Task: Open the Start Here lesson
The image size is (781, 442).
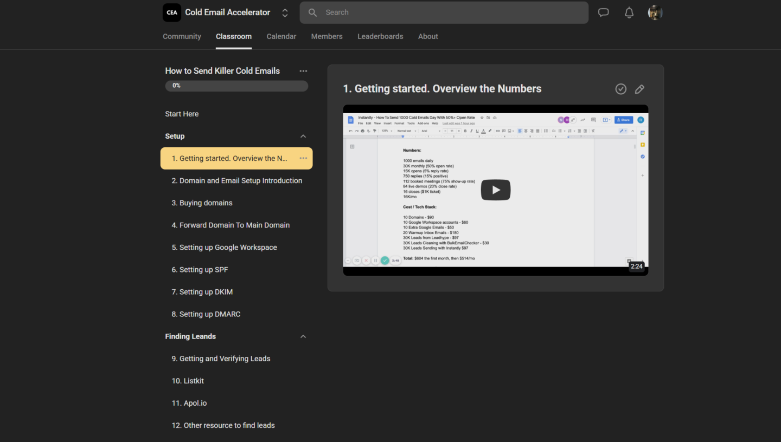Action: pos(182,114)
